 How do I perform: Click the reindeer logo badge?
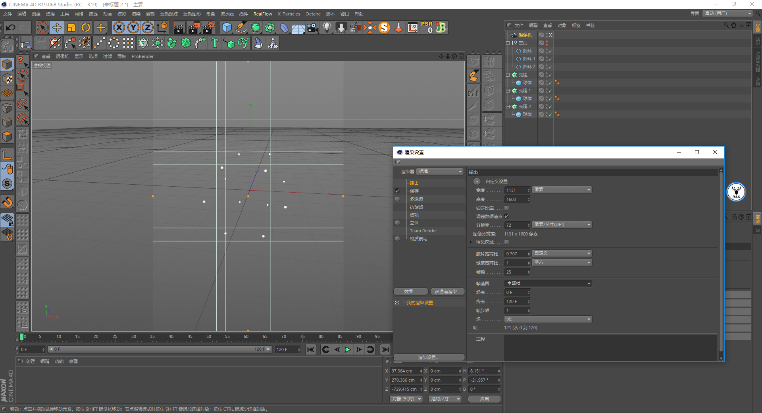pos(736,192)
